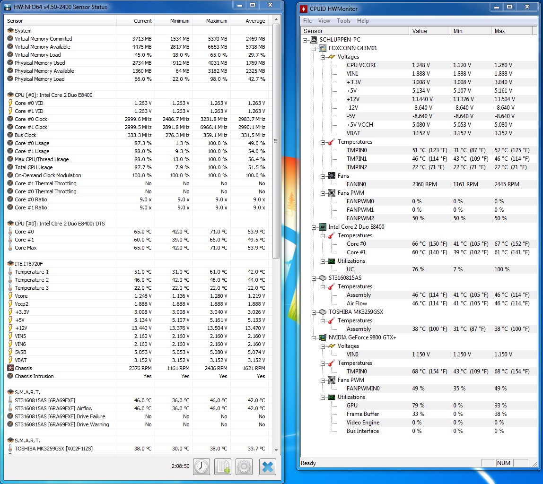The image size is (543, 484).
Task: Click the computer icon for SCHLUPPEN-PC
Action: (x=314, y=39)
